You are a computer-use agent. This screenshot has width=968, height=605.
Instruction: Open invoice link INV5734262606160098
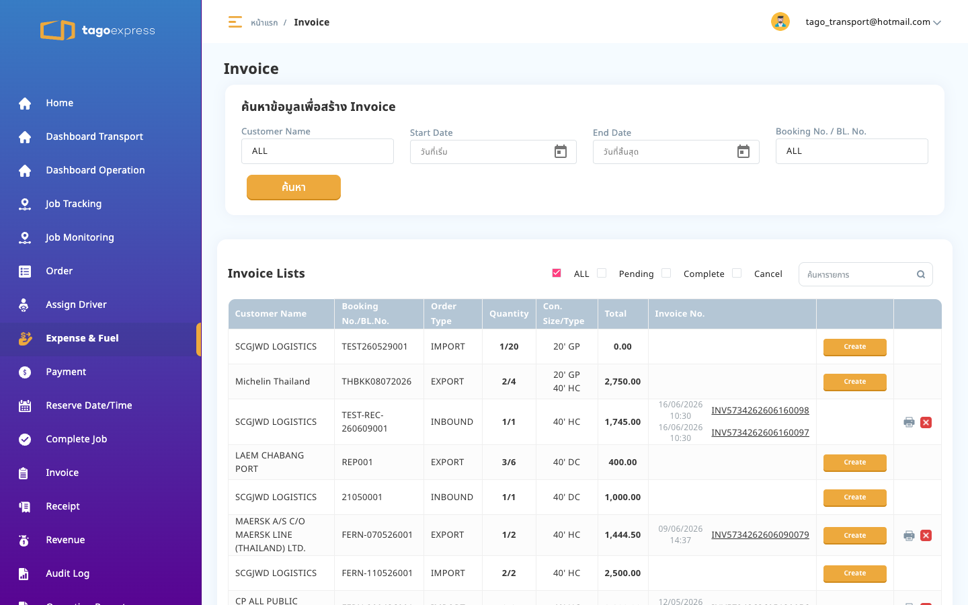coord(760,410)
